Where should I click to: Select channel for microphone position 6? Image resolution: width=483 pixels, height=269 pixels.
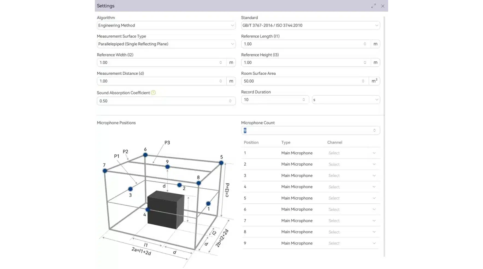point(352,209)
